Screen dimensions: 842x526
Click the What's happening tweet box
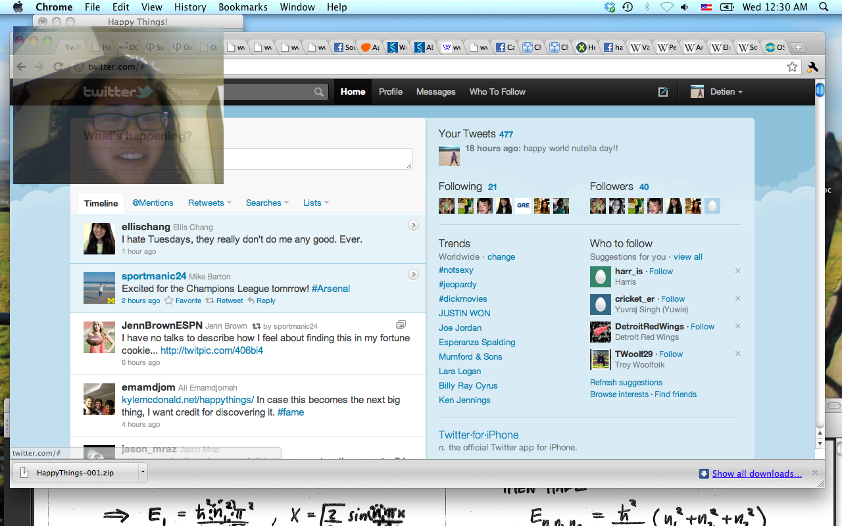coord(247,158)
